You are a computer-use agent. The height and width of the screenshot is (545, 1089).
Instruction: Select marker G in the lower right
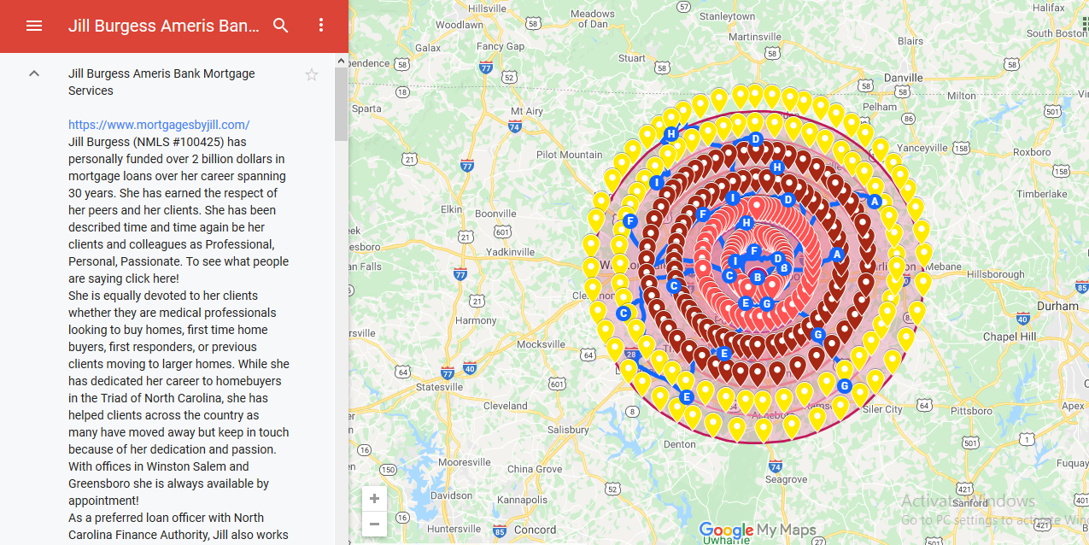tap(843, 386)
